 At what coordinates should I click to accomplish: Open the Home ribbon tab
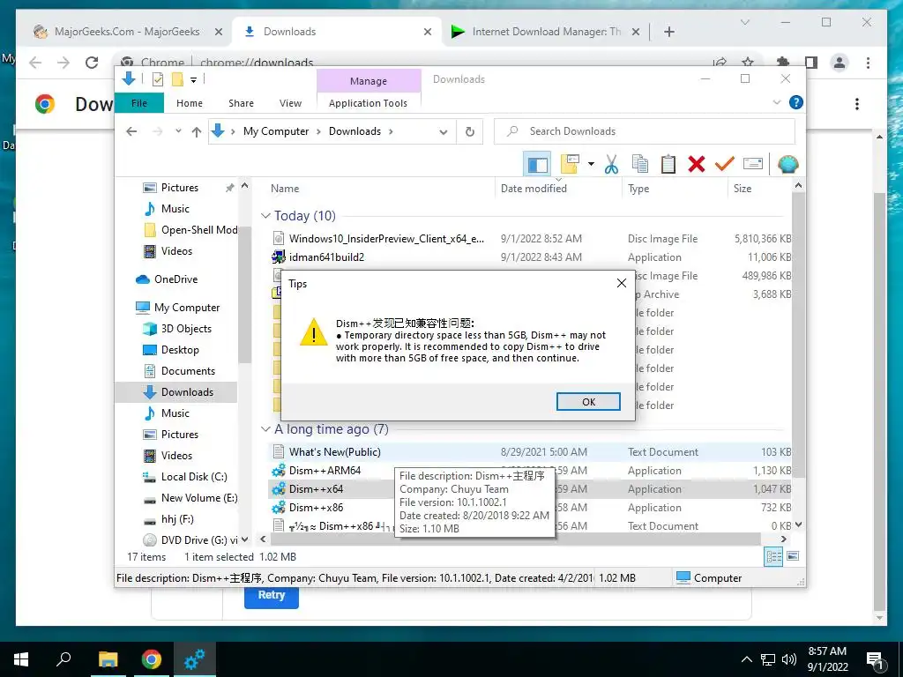pyautogui.click(x=190, y=103)
